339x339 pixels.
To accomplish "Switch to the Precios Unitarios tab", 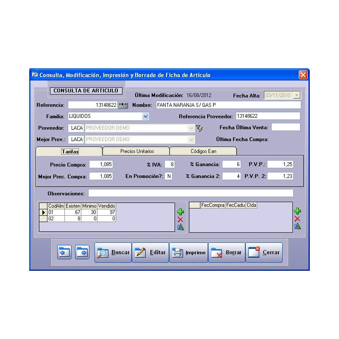I will tap(137, 151).
